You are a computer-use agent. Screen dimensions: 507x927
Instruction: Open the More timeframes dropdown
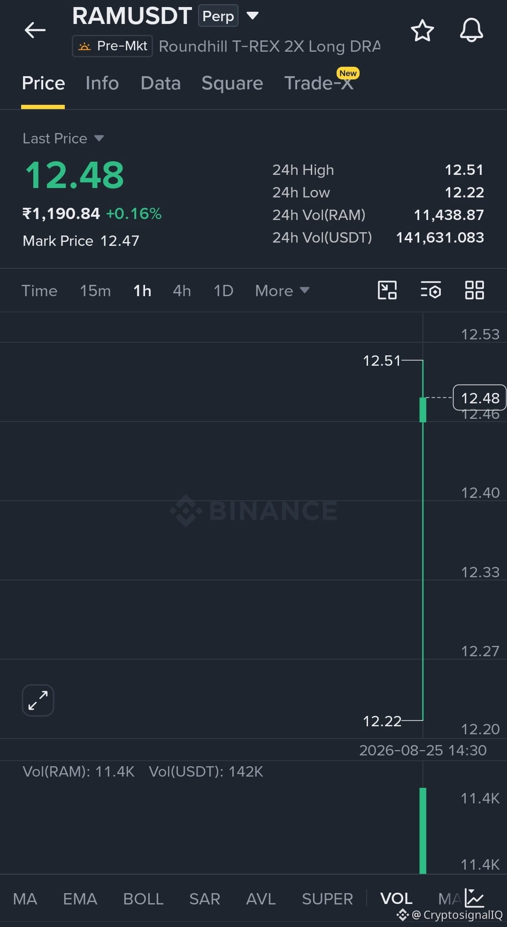282,291
